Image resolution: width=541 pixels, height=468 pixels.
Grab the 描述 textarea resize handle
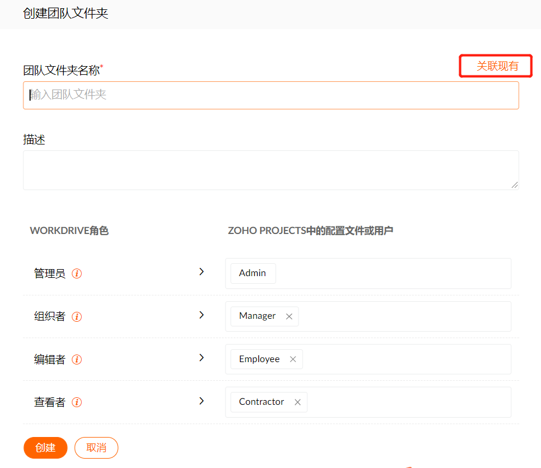point(514,185)
